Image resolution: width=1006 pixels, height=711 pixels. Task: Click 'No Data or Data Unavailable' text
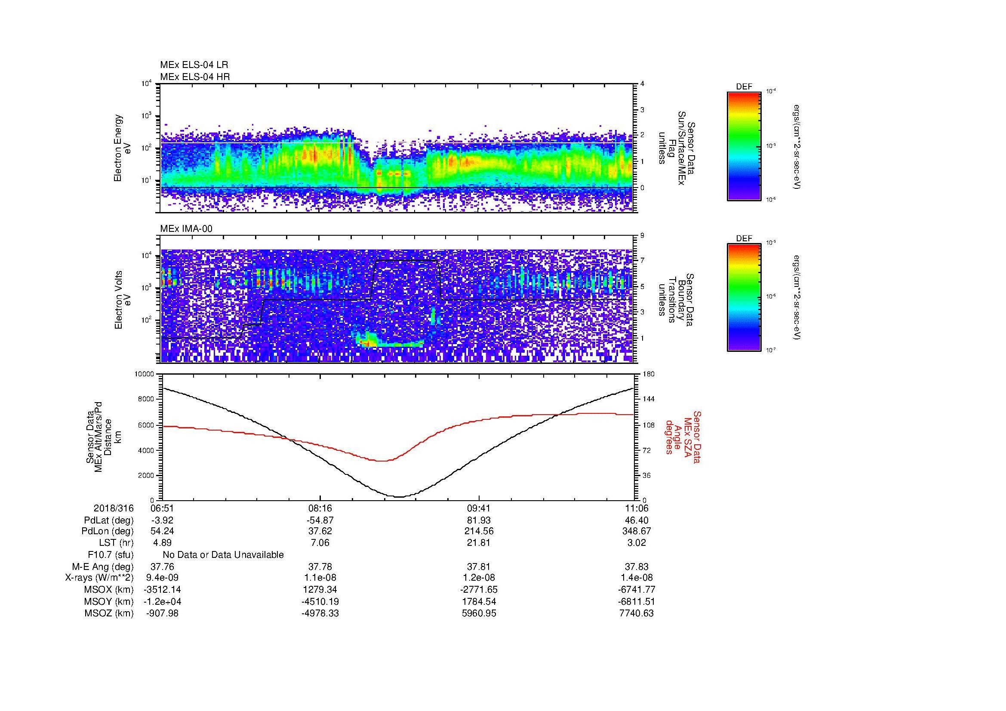pyautogui.click(x=223, y=555)
